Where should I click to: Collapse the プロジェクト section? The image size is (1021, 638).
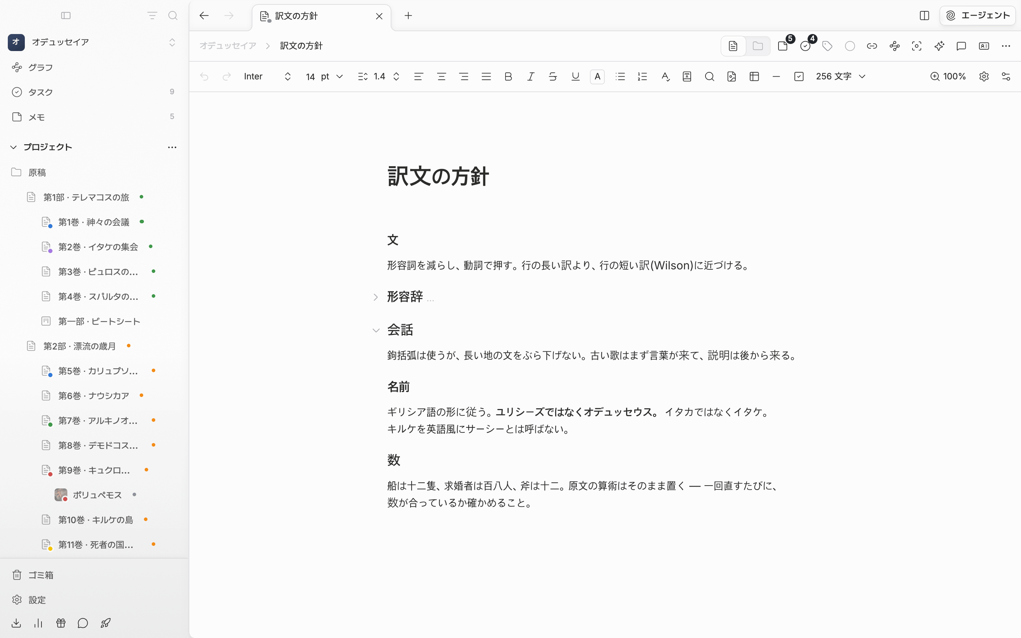(13, 147)
